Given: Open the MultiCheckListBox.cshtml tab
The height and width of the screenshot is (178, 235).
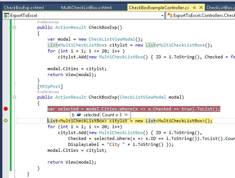Looking at the screenshot, I should pos(86,7).
